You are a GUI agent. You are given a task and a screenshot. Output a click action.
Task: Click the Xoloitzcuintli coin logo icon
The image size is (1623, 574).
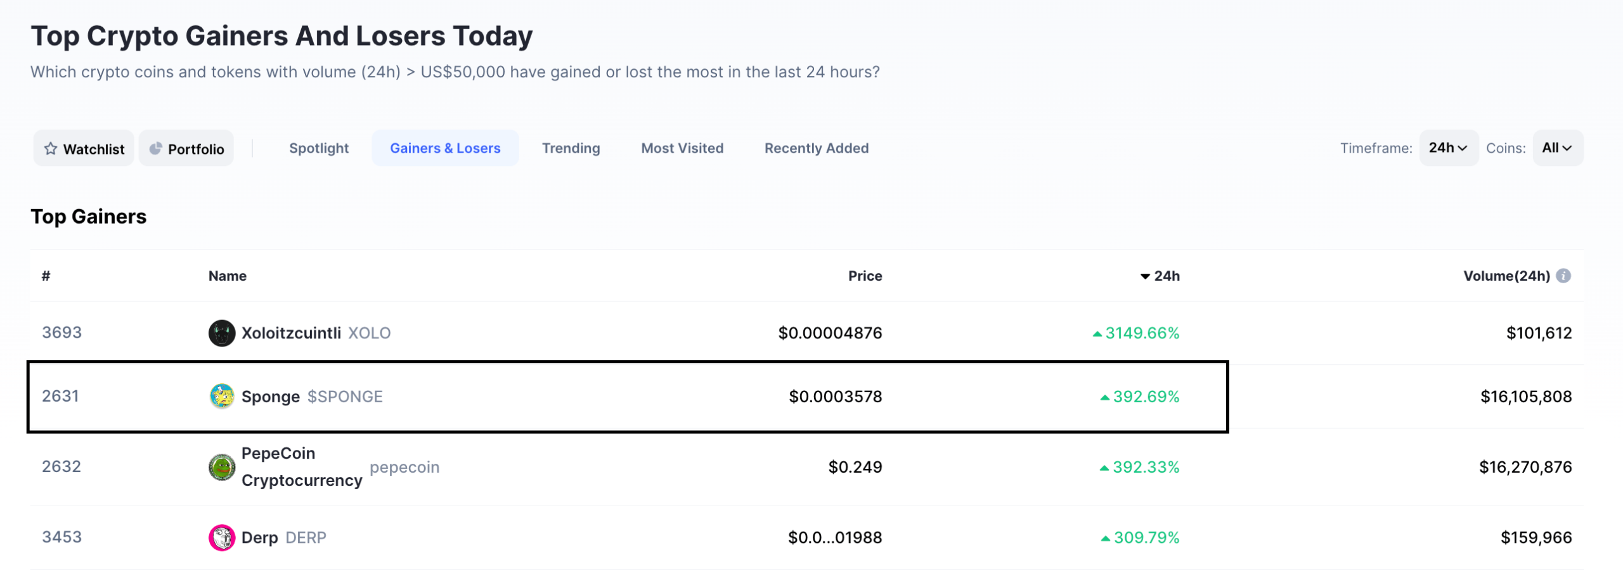tap(222, 333)
